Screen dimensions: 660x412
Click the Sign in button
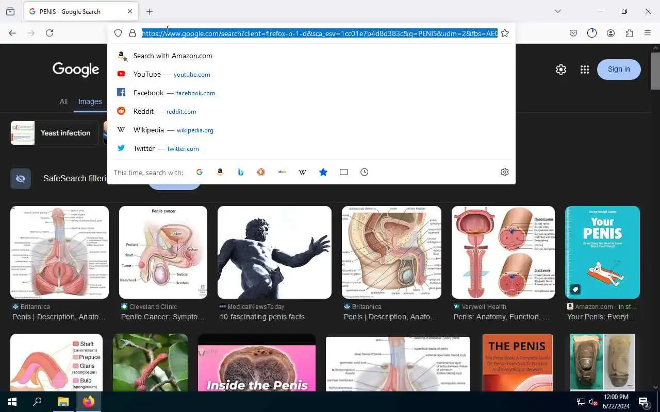pyautogui.click(x=619, y=70)
